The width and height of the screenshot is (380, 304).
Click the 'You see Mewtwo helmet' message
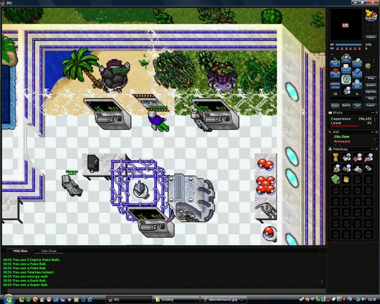[x=28, y=272]
